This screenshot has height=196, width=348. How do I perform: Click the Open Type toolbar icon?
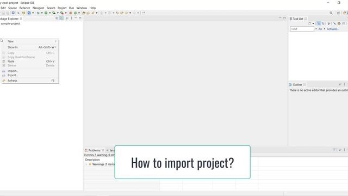(x=84, y=13)
